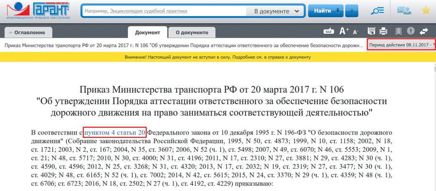Click the compare editions arrows icon
The image size is (436, 191).
coord(424,31)
